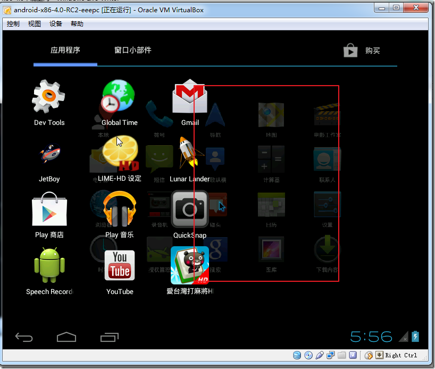The height and width of the screenshot is (369, 435).
Task: Switch to the 窗口小部件 tab
Action: tap(133, 50)
